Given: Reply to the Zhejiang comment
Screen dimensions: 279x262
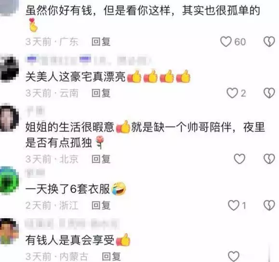Looking at the screenshot, I should point(101,205).
